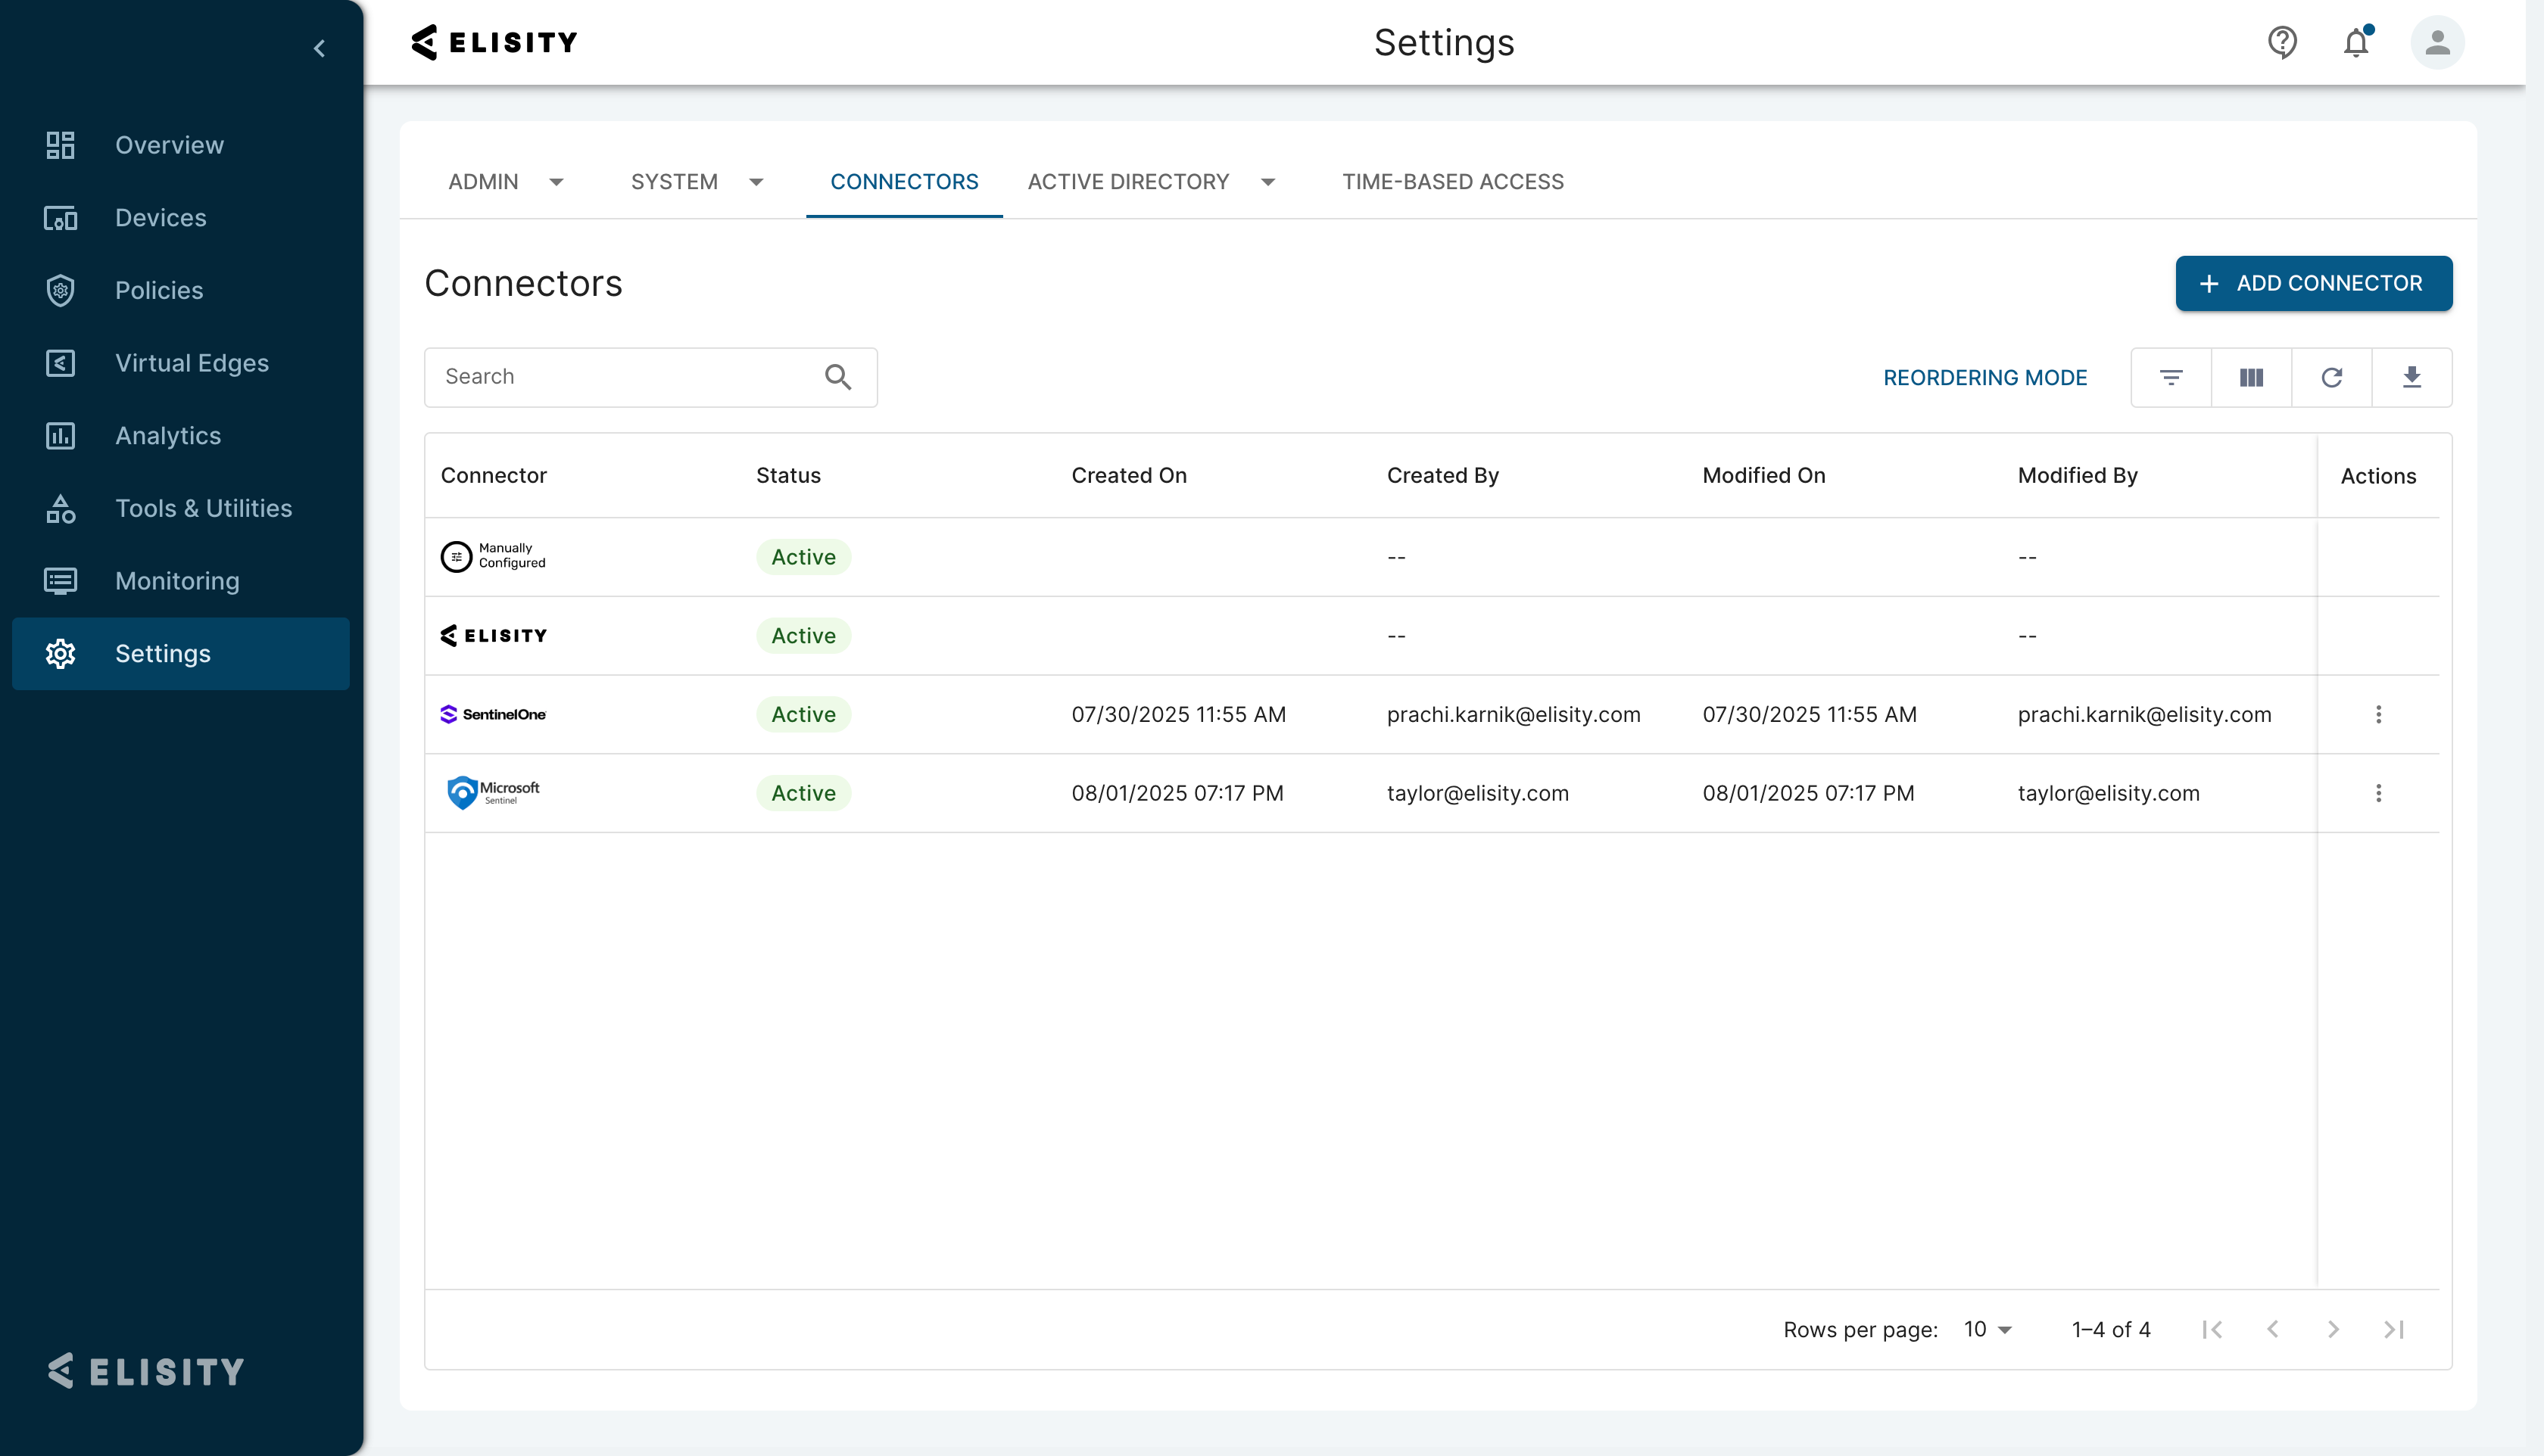Viewport: 2544px width, 1456px height.
Task: Click the Analytics chart icon
Action: (60, 436)
